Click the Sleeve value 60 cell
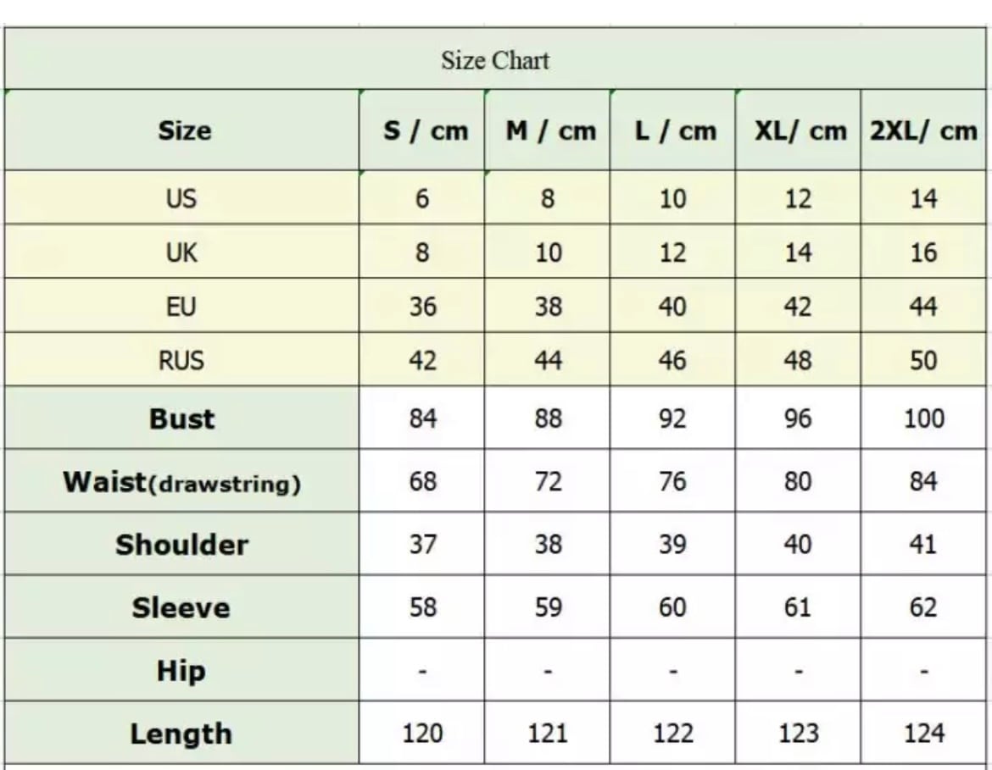Image resolution: width=992 pixels, height=770 pixels. click(x=672, y=607)
